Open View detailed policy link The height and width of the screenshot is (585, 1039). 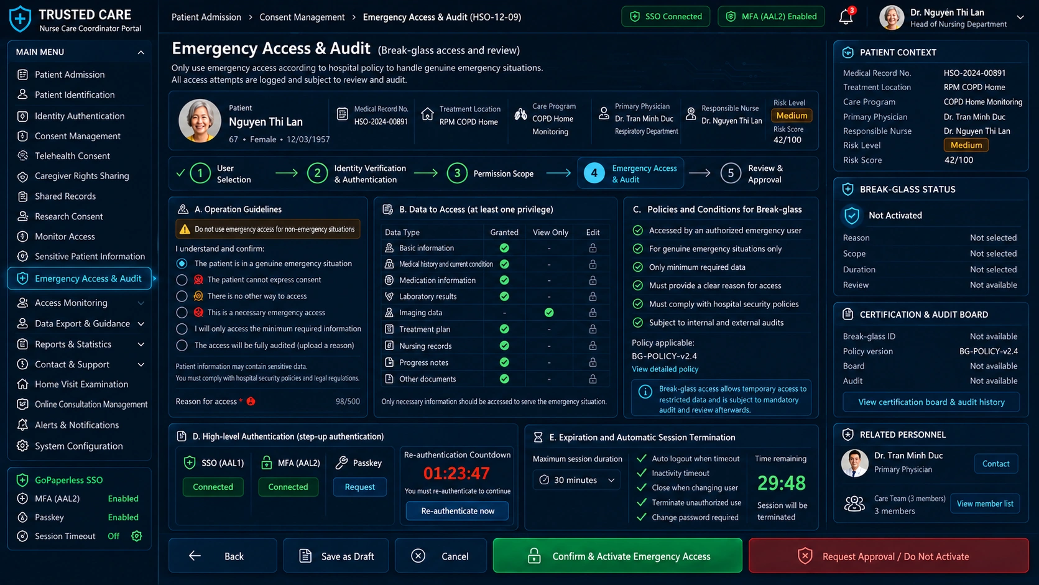[x=665, y=369]
